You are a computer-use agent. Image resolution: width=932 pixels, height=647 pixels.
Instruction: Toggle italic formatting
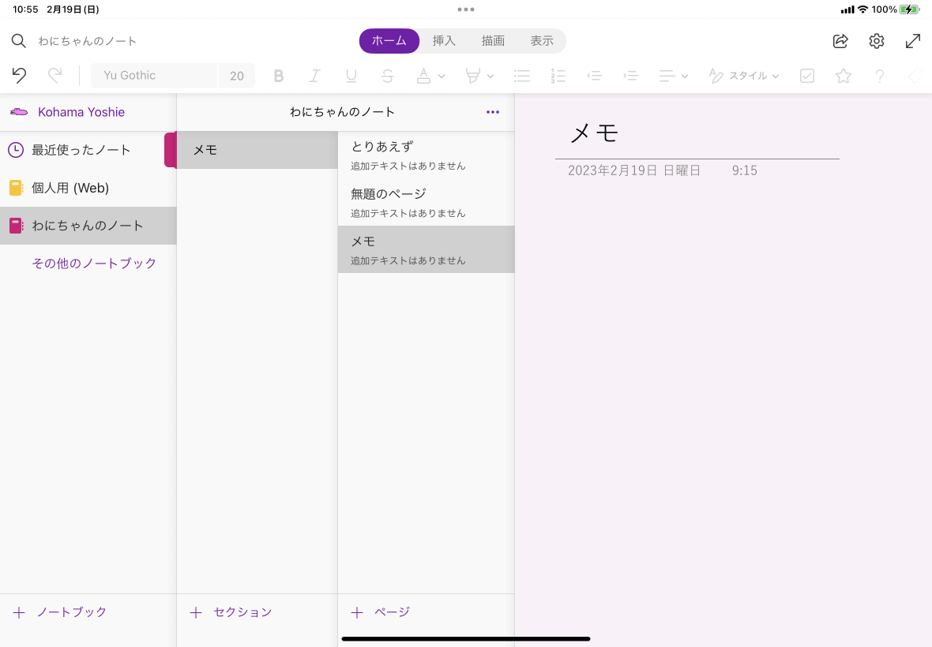314,76
